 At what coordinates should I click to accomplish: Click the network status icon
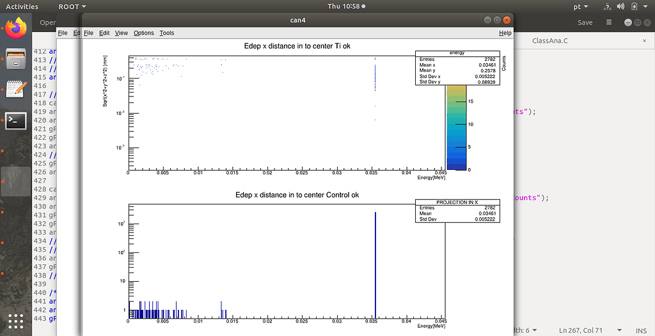[x=607, y=6]
